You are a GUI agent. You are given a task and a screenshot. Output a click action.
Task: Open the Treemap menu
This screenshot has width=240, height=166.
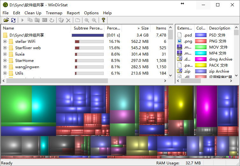click(54, 13)
